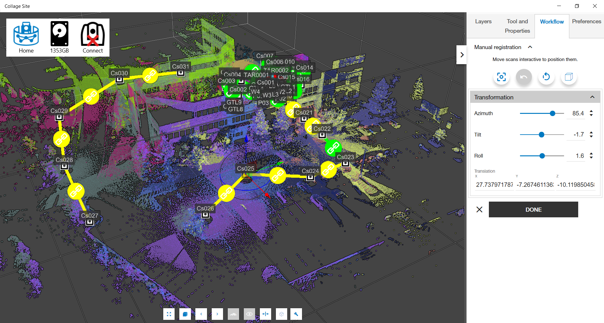Viewport: 604px width, 323px height.
Task: Open the Preferences tab
Action: click(586, 21)
